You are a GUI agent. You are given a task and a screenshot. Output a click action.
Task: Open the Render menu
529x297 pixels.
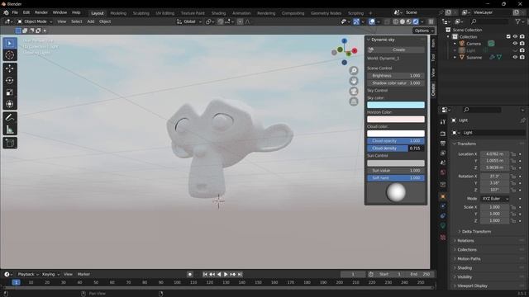coord(41,12)
